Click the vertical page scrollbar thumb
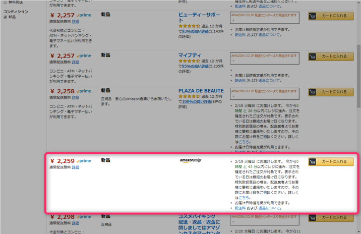Viewport: 361px width, 234px height. click(358, 76)
